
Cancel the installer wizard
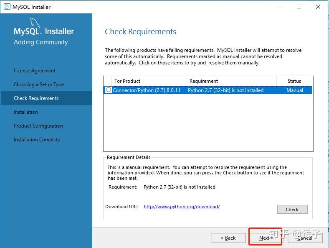point(305,238)
